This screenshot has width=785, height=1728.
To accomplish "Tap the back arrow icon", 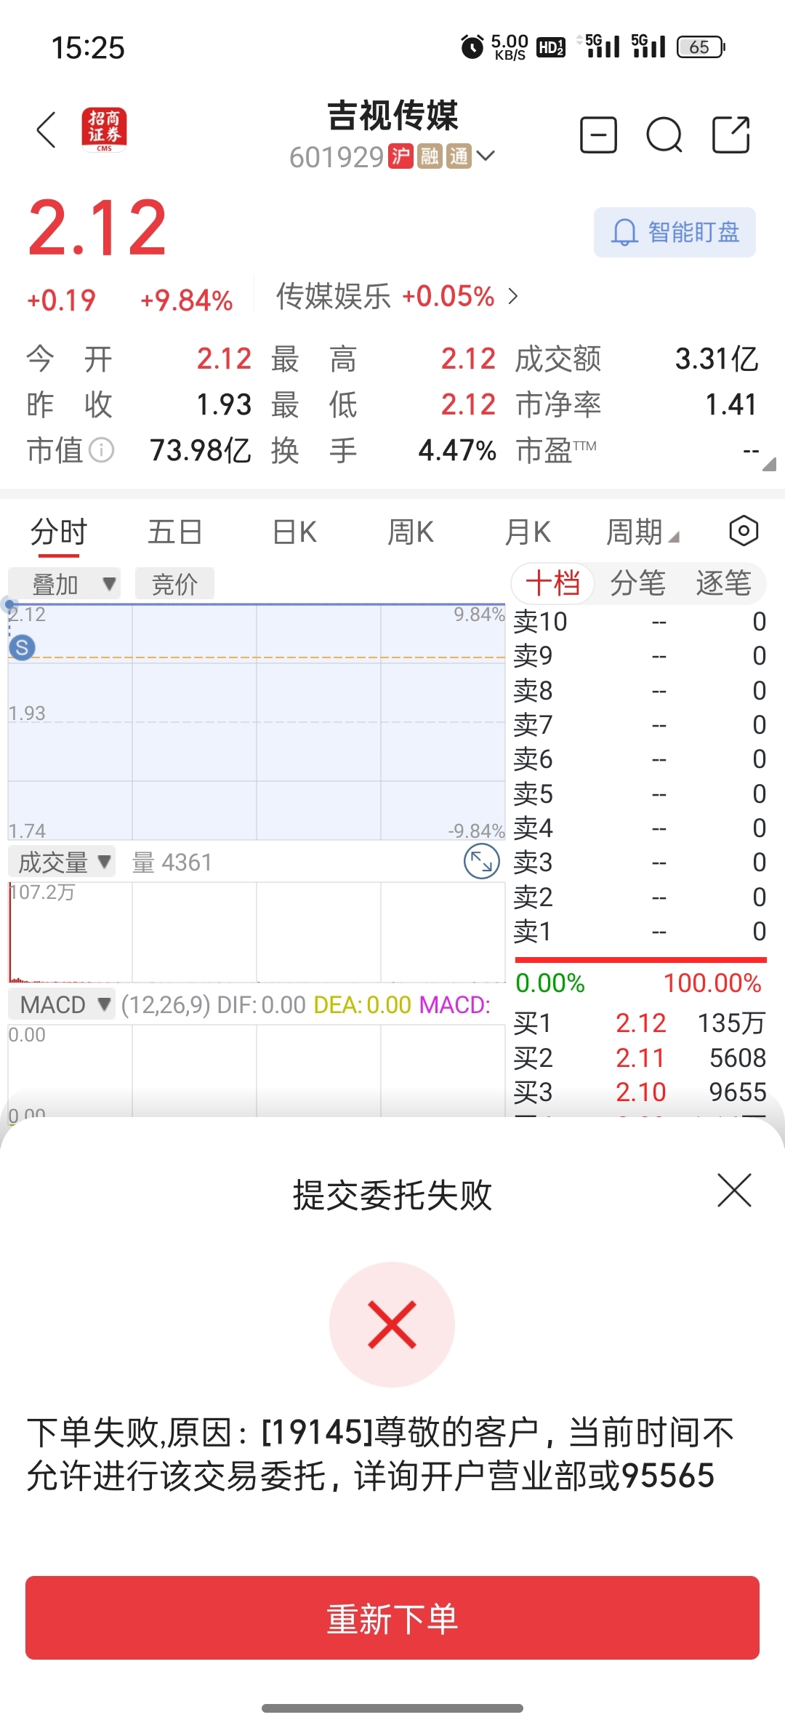I will click(46, 130).
